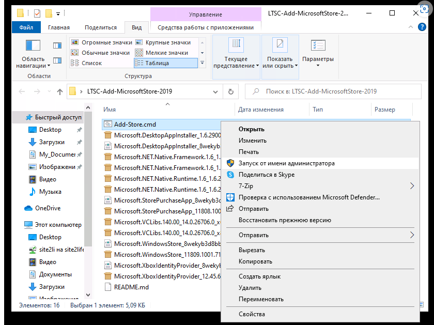434x325 pixels.
Task: Open recent locations dropdown arrow
Action: [49, 91]
